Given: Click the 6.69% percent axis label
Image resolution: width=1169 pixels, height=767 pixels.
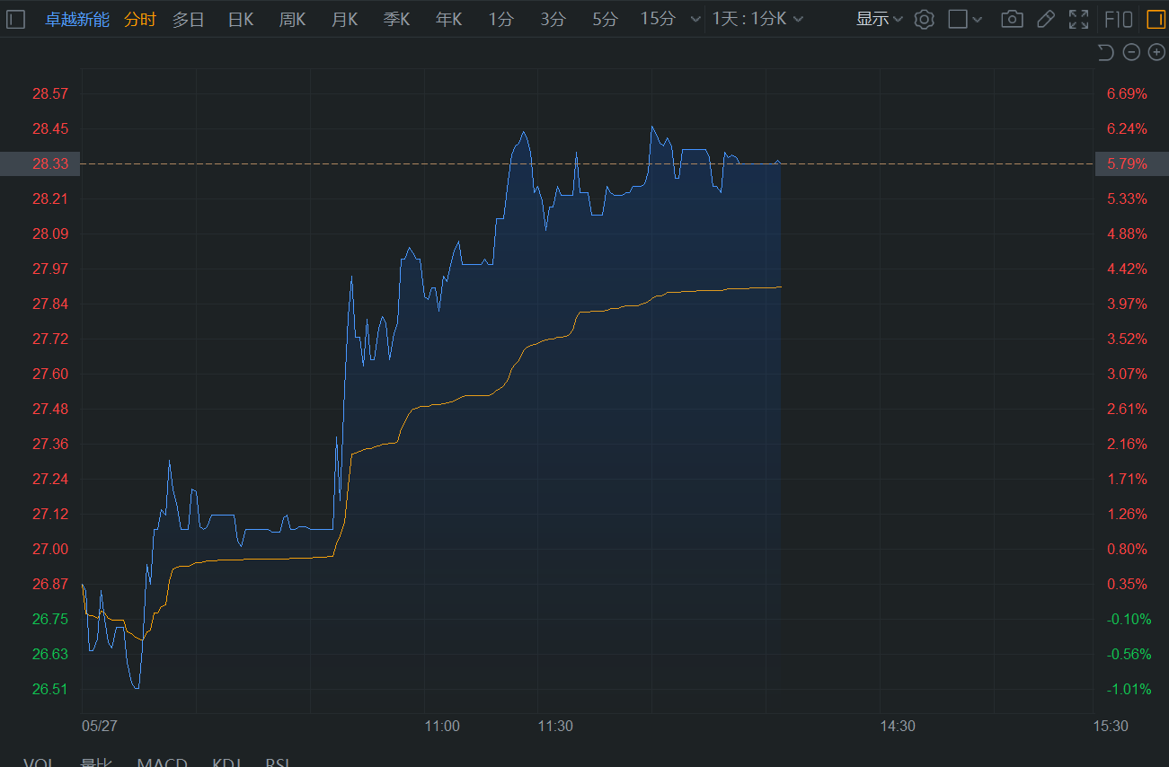Looking at the screenshot, I should [1128, 93].
